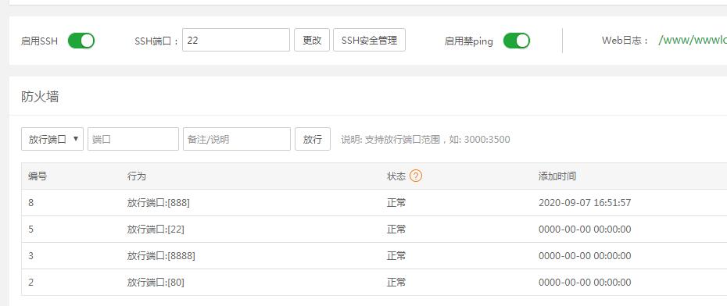Click the row number 3 cell

click(x=30, y=255)
